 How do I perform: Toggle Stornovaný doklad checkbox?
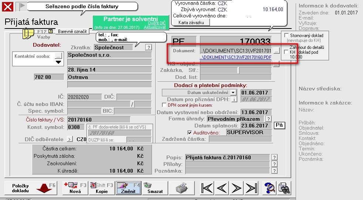point(286,35)
